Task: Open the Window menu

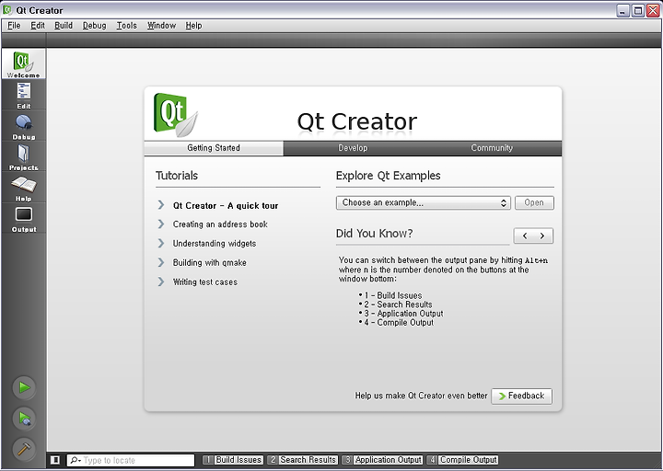Action: (x=161, y=26)
